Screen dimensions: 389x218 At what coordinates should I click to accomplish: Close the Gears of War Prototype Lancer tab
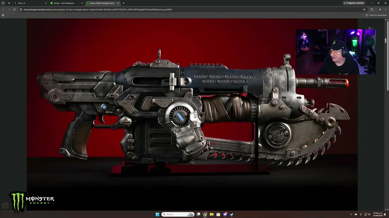click(119, 3)
